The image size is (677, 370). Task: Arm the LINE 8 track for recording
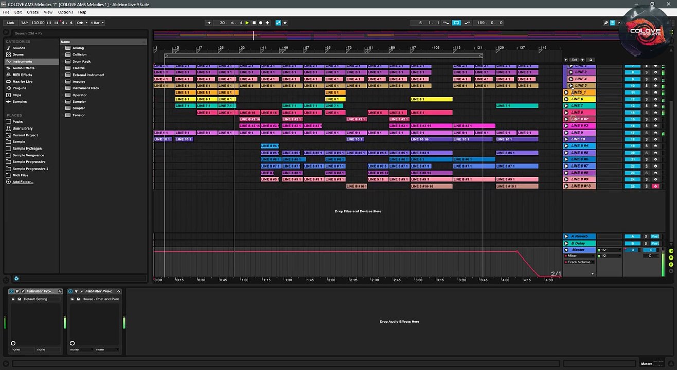655,113
